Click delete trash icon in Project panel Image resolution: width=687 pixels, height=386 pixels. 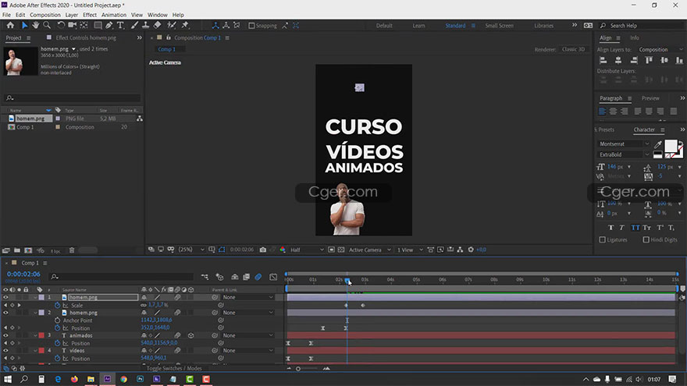pos(72,250)
